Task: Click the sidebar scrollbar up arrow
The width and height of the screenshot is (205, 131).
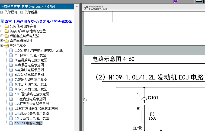Action: pyautogui.click(x=77, y=6)
